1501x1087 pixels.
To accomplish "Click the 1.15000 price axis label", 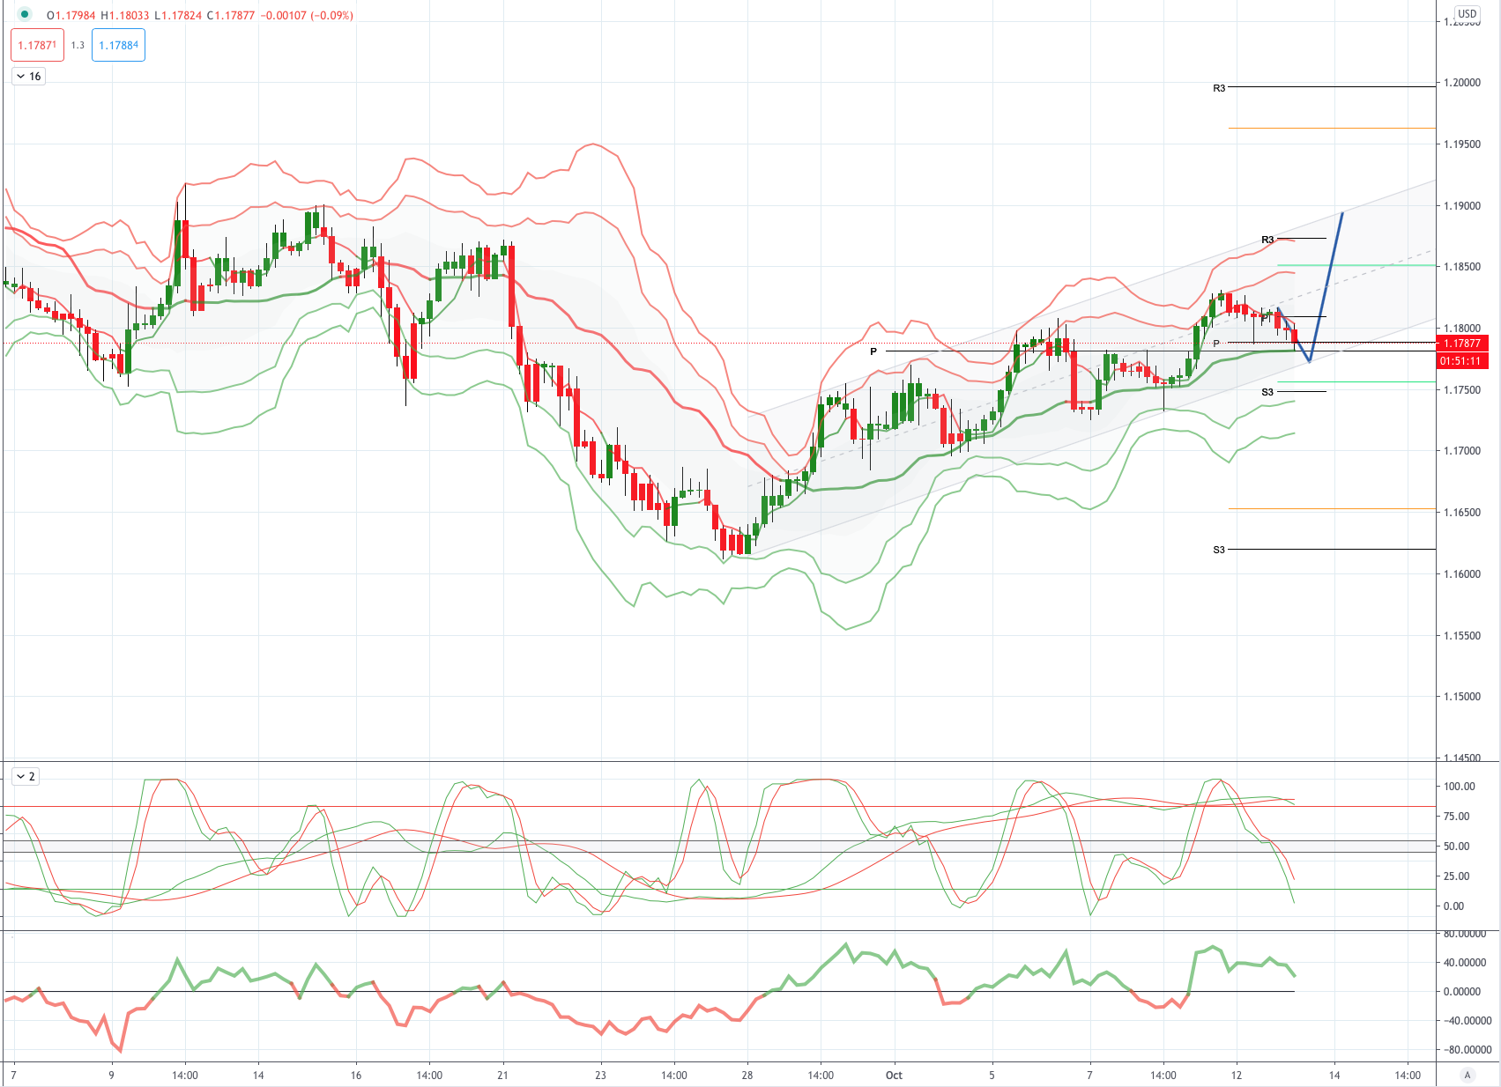I will (1461, 697).
